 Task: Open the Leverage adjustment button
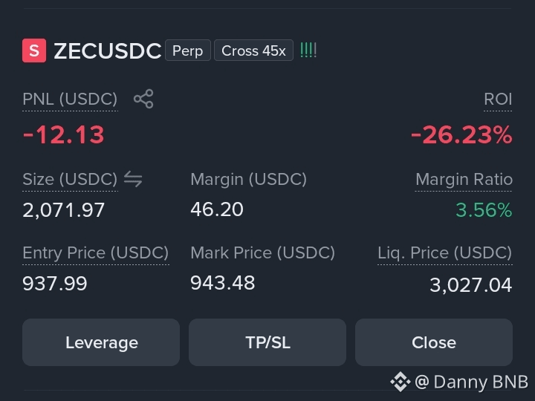(101, 342)
